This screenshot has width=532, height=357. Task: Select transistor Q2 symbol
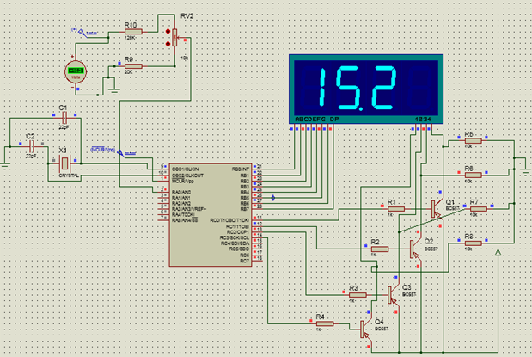pos(414,249)
